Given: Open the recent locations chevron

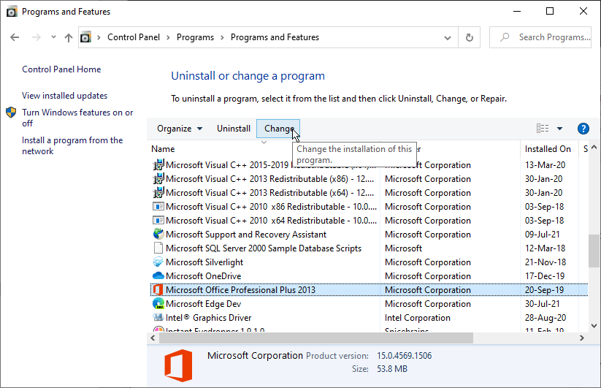Looking at the screenshot, I should (53, 37).
